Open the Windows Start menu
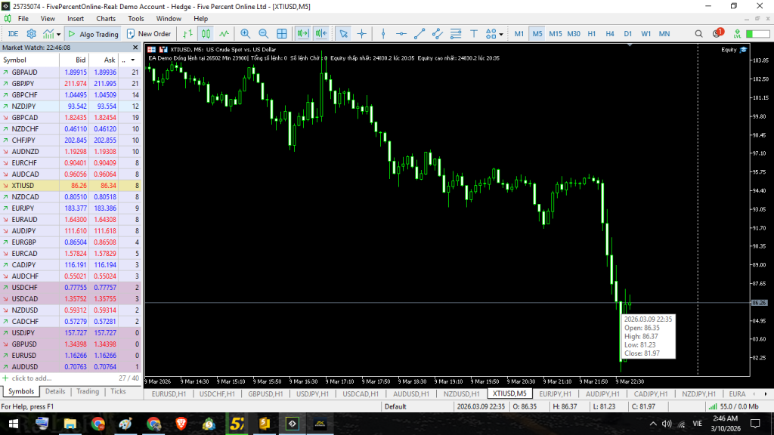The image size is (774, 435). [x=14, y=424]
